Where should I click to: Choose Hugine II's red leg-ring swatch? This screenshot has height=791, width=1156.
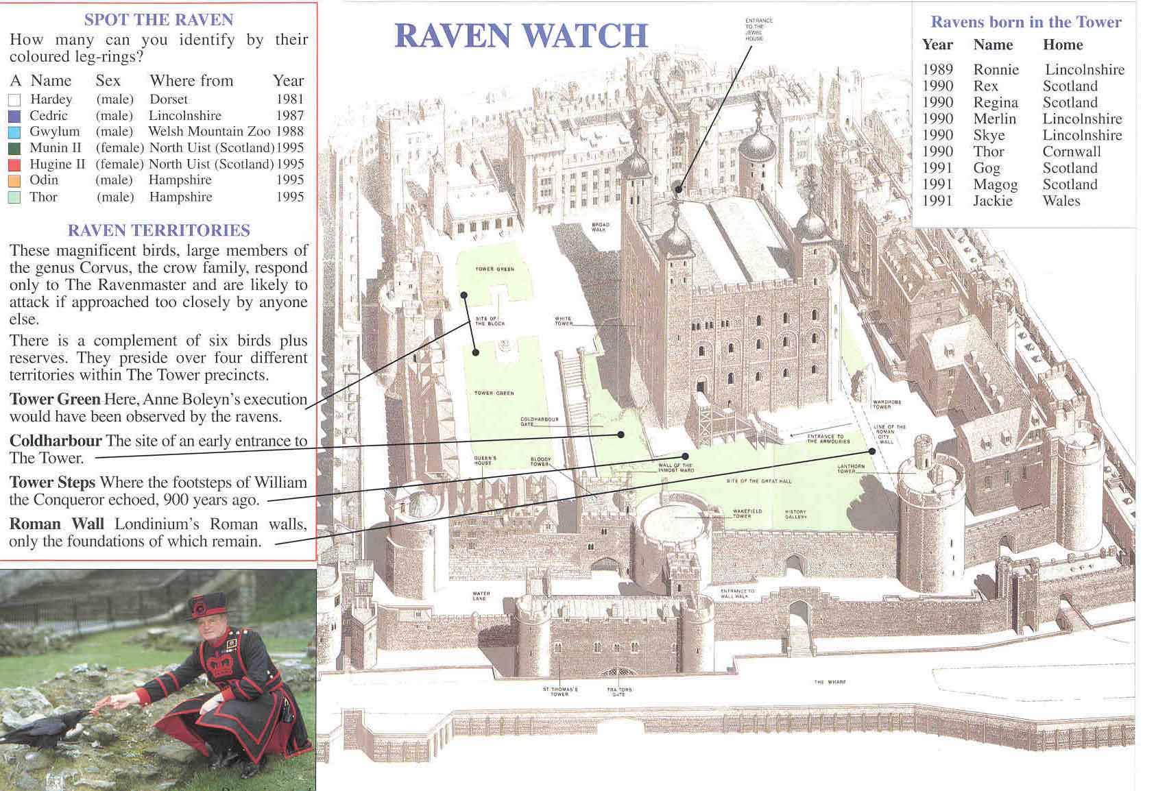coord(14,165)
